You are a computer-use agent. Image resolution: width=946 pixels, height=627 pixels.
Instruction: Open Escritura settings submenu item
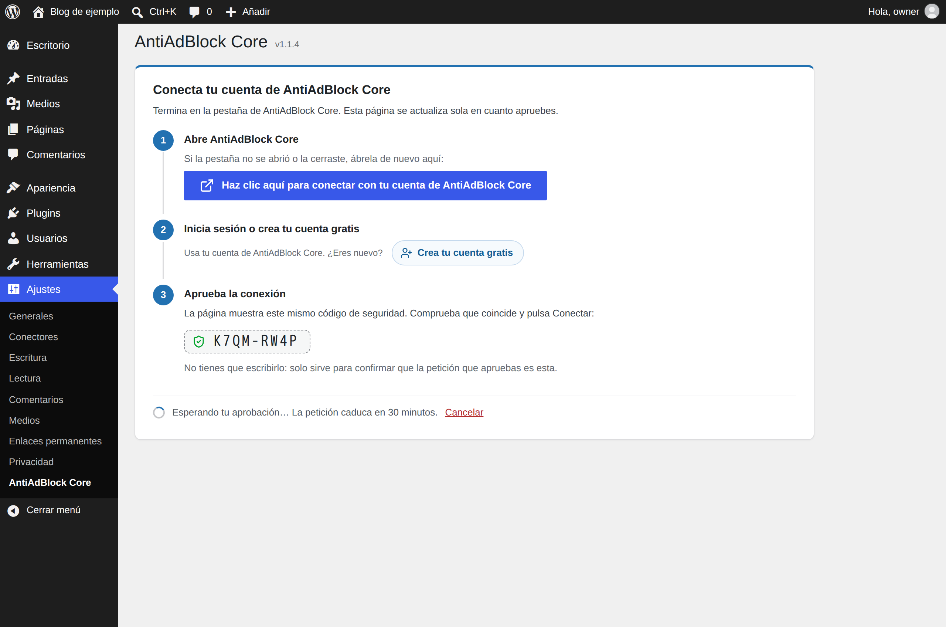[28, 357]
